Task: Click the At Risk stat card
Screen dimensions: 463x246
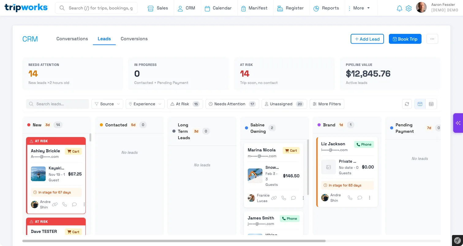Action: click(284, 74)
